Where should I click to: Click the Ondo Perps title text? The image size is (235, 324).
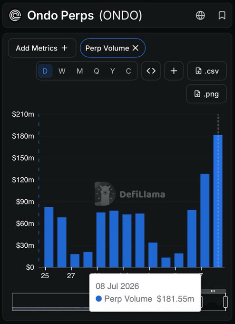click(60, 16)
